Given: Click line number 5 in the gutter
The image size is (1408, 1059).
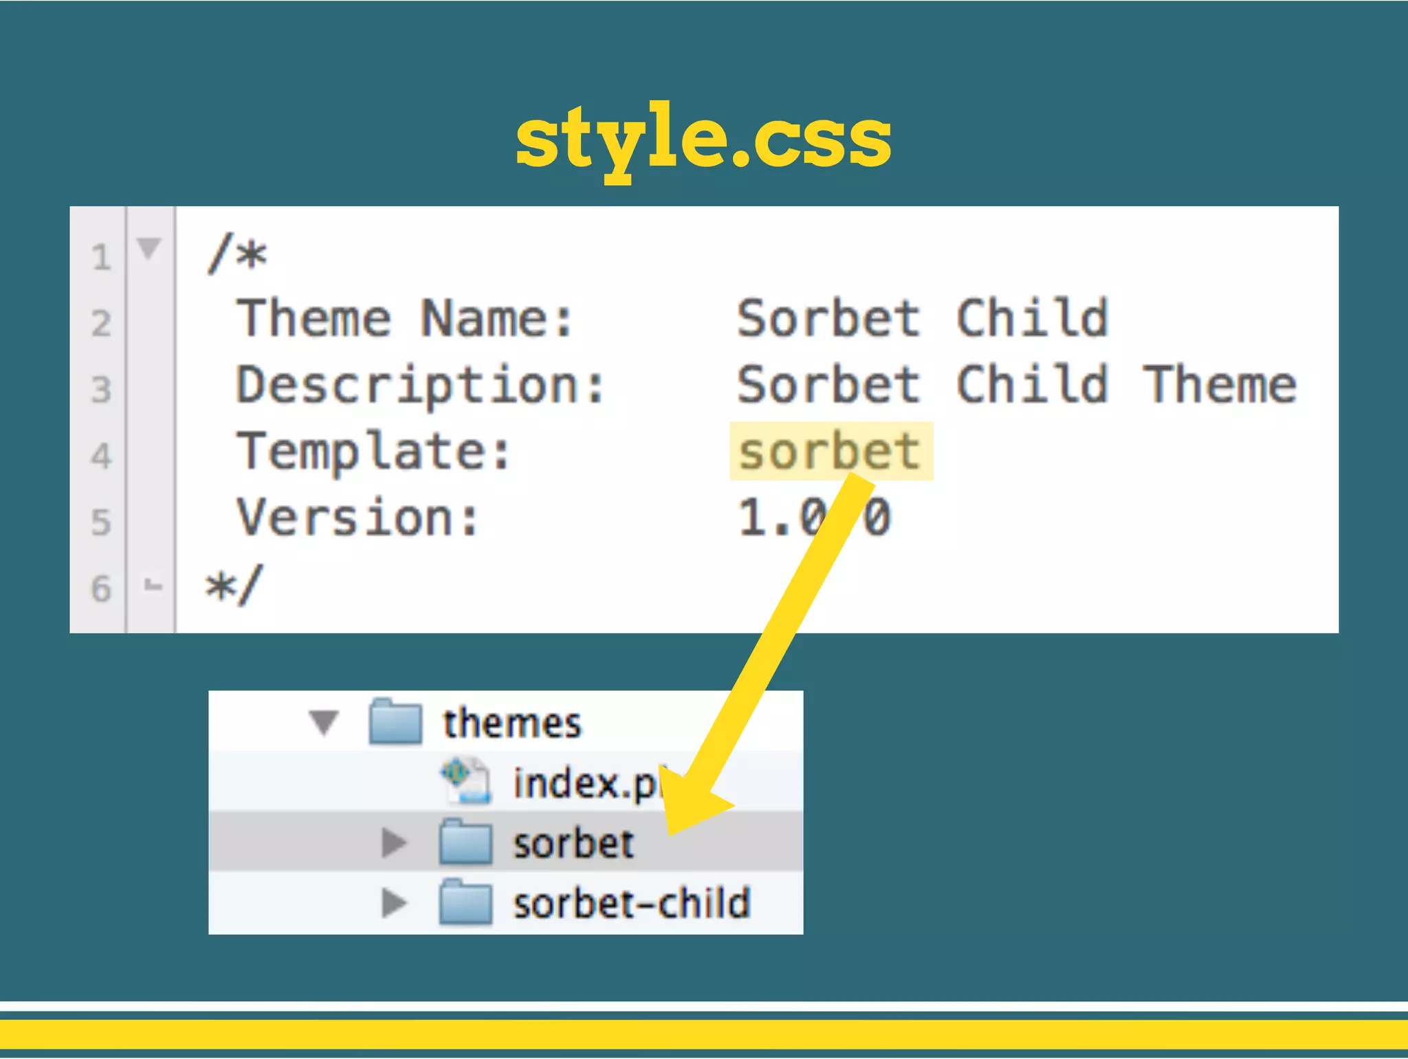Looking at the screenshot, I should coord(101,522).
